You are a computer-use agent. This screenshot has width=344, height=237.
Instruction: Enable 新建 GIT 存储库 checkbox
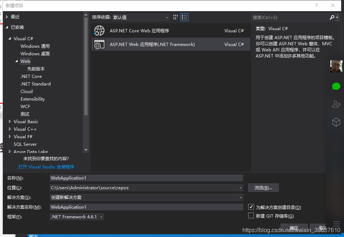[x=251, y=215]
